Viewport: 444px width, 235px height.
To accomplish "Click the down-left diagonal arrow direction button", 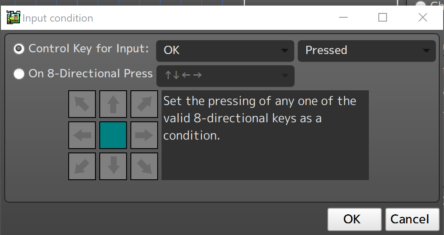I will 82,166.
